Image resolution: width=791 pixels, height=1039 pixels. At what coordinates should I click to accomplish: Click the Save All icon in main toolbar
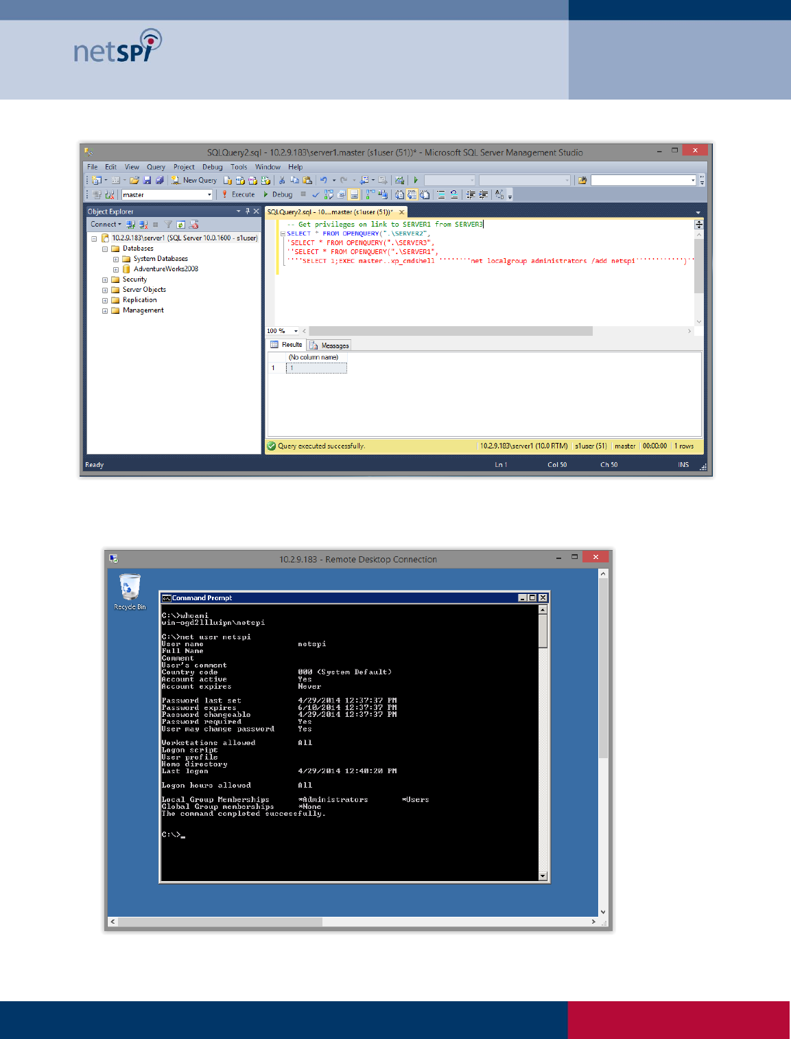pos(159,181)
